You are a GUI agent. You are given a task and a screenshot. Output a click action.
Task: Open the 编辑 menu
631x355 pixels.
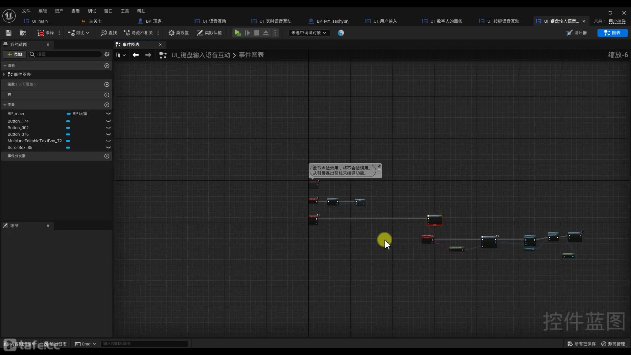tap(43, 11)
